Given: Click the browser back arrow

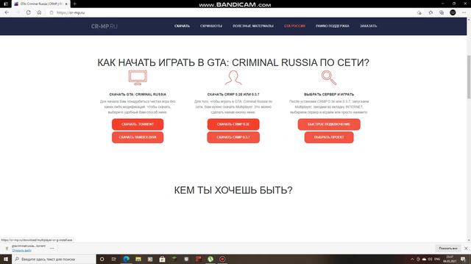Looking at the screenshot, I should click(7, 12).
